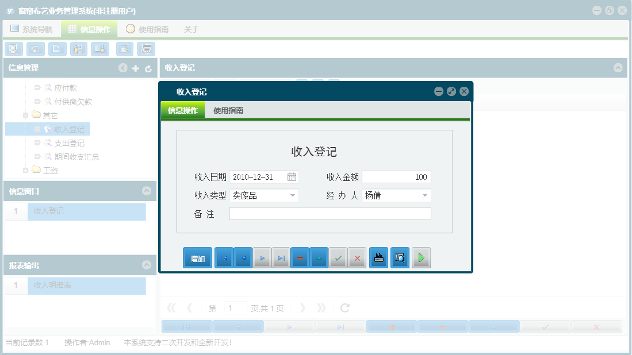Click the 增加 button

[197, 257]
